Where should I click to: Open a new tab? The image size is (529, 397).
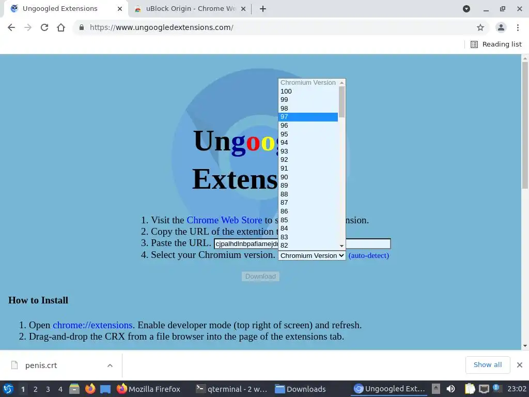pos(263,9)
